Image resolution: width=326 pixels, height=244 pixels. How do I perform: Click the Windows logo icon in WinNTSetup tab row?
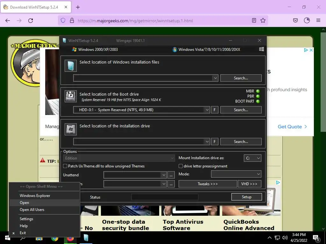(262, 49)
